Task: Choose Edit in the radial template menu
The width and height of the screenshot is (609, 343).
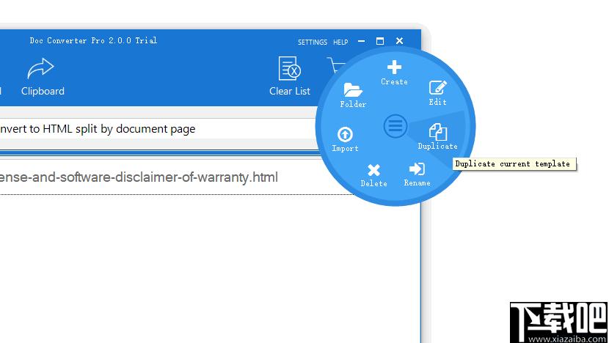Action: pos(438,93)
